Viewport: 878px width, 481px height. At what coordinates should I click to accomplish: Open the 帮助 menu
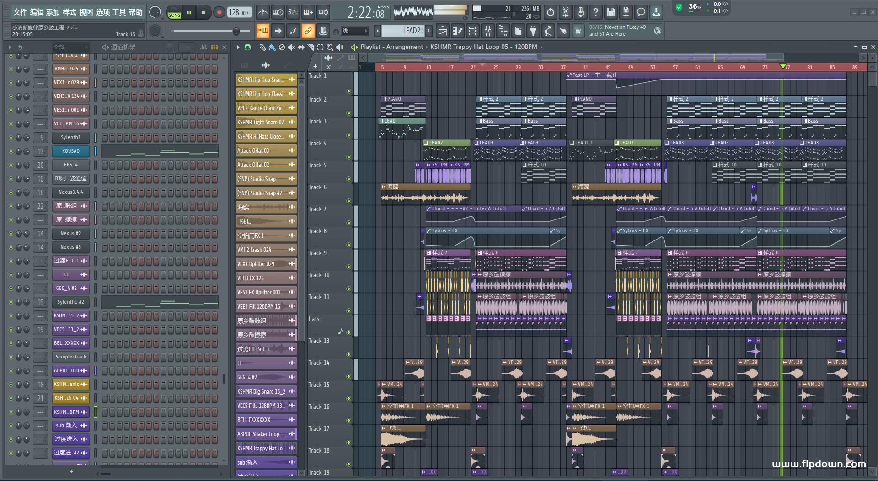tap(136, 12)
